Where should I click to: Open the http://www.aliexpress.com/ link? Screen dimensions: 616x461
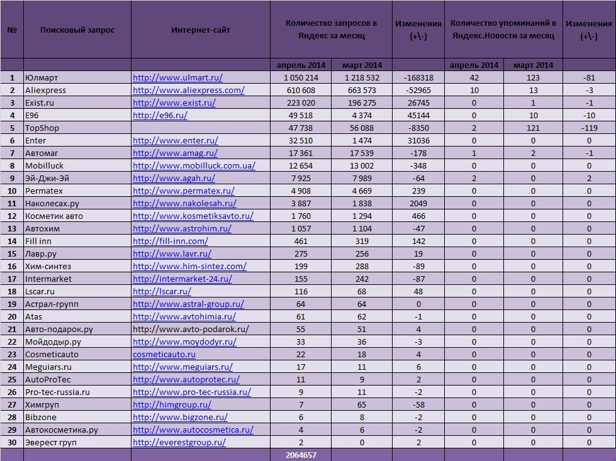(x=189, y=91)
